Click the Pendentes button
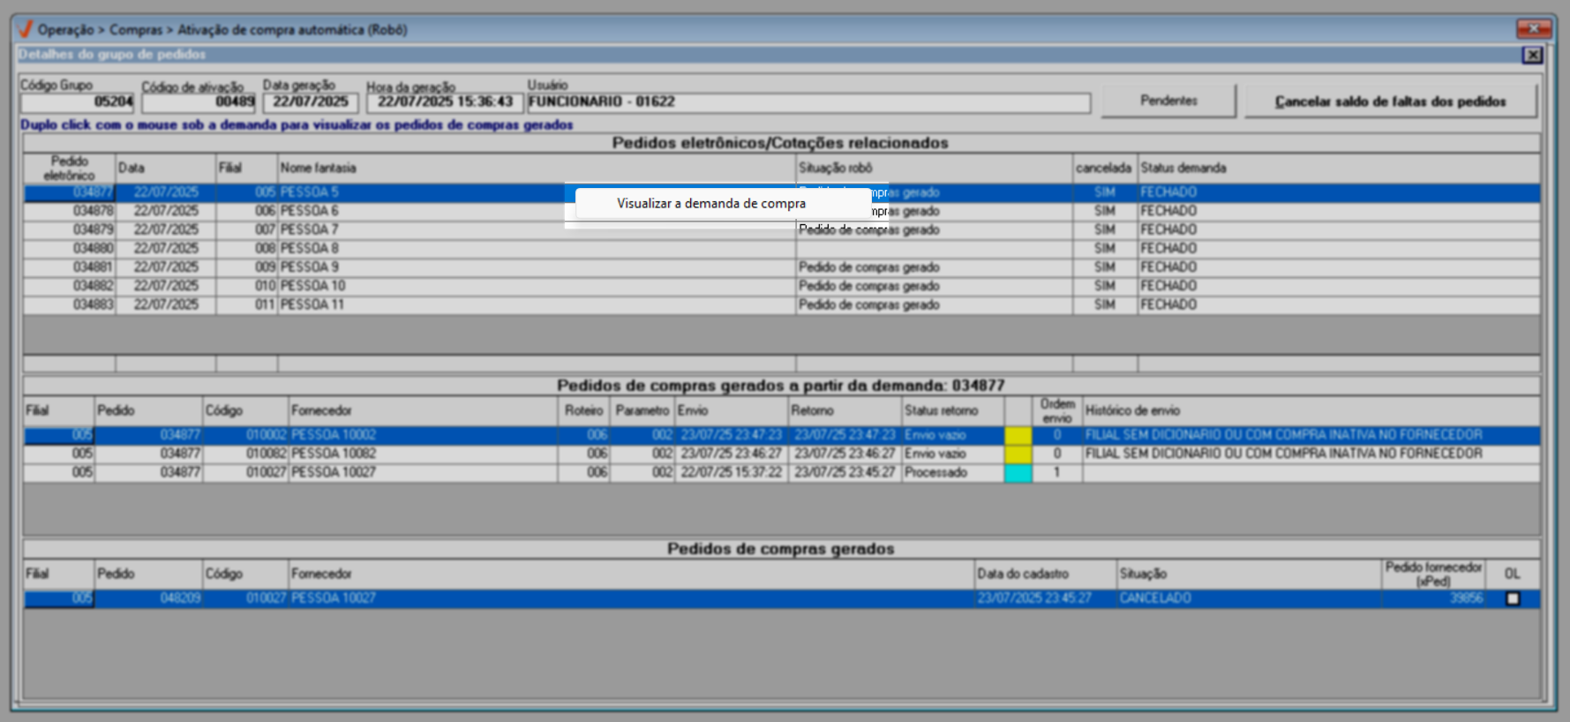Viewport: 1570px width, 722px height. [1168, 101]
